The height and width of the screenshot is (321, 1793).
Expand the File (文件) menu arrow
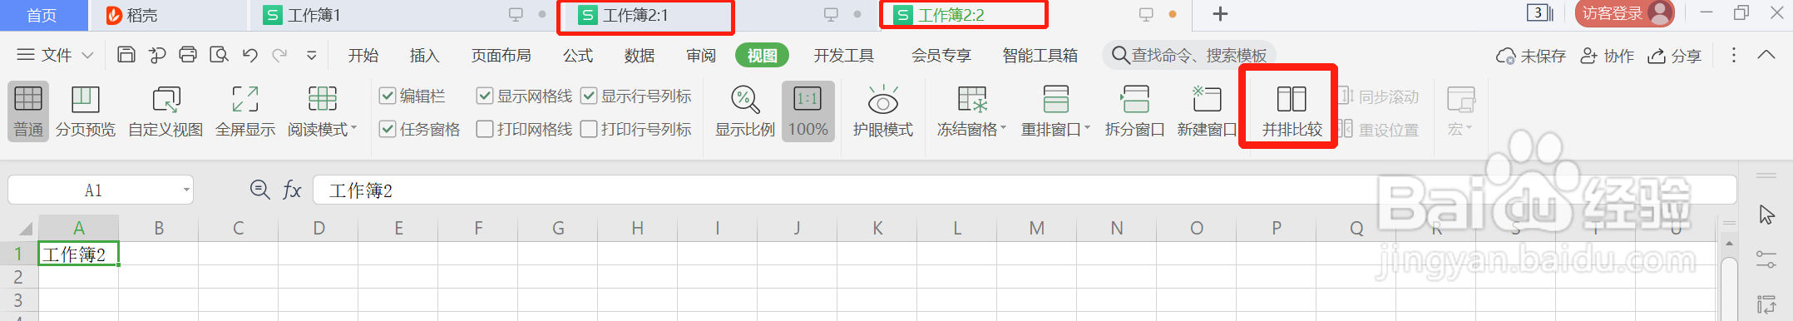click(87, 56)
